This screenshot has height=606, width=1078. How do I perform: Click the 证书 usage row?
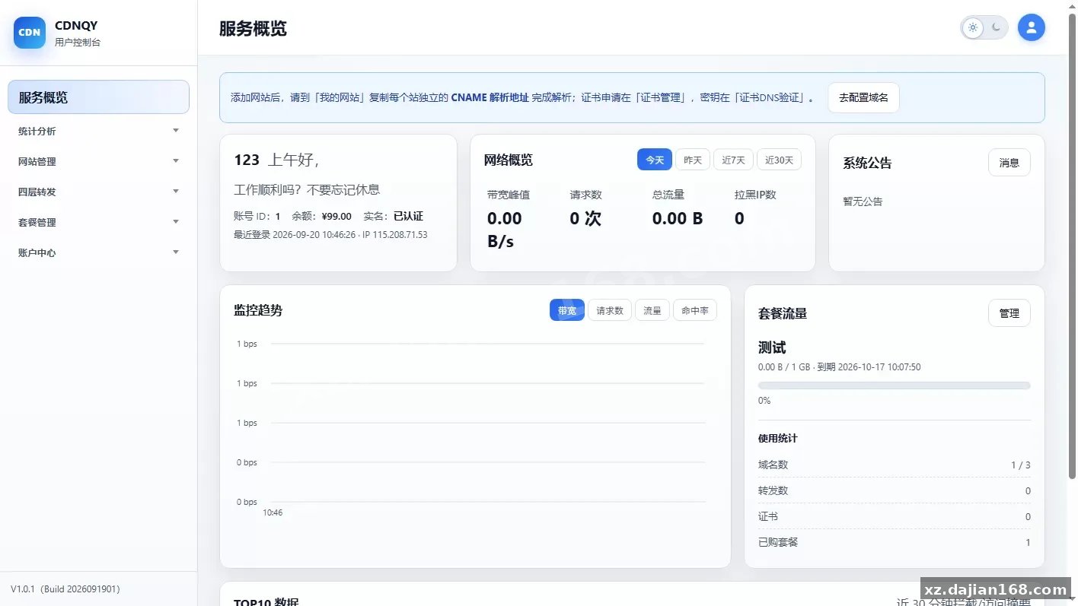(x=895, y=516)
